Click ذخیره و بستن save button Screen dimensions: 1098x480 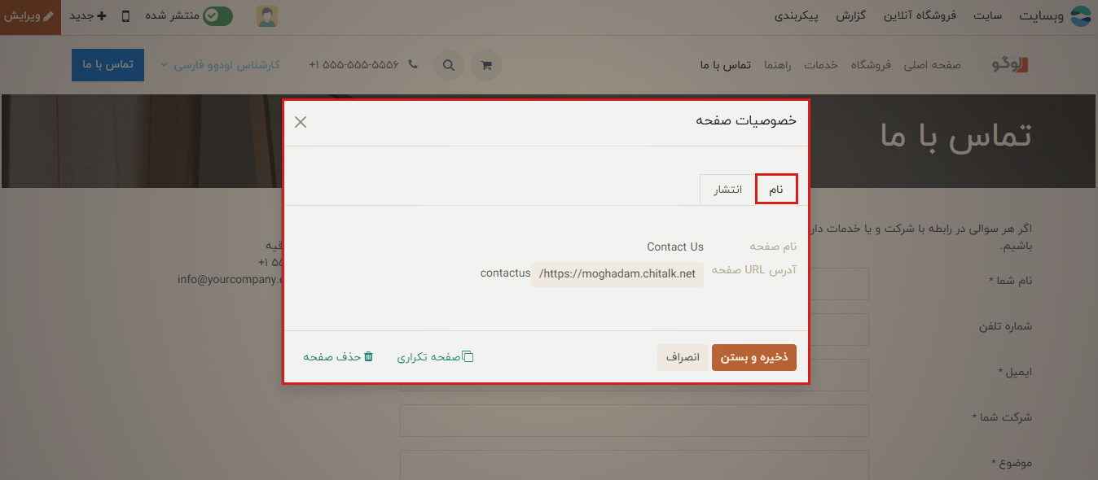pos(754,357)
